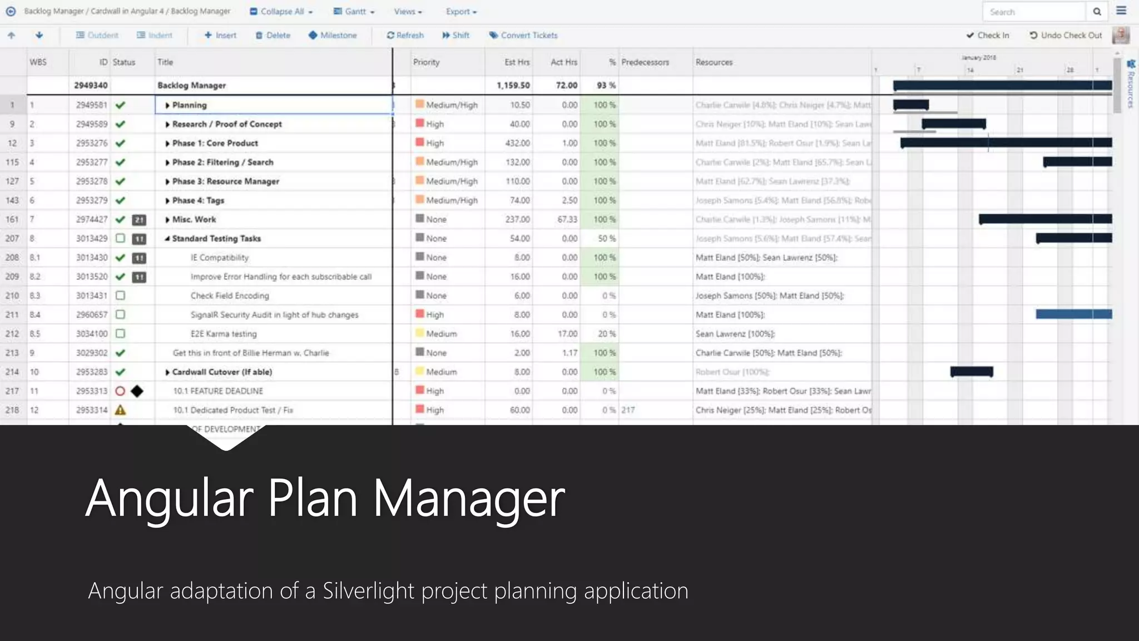The image size is (1139, 641).
Task: Expand Research / Proof of Concept
Action: tap(167, 124)
